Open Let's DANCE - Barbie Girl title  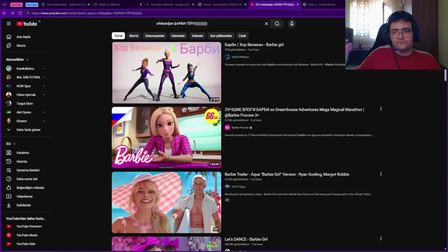(246, 239)
